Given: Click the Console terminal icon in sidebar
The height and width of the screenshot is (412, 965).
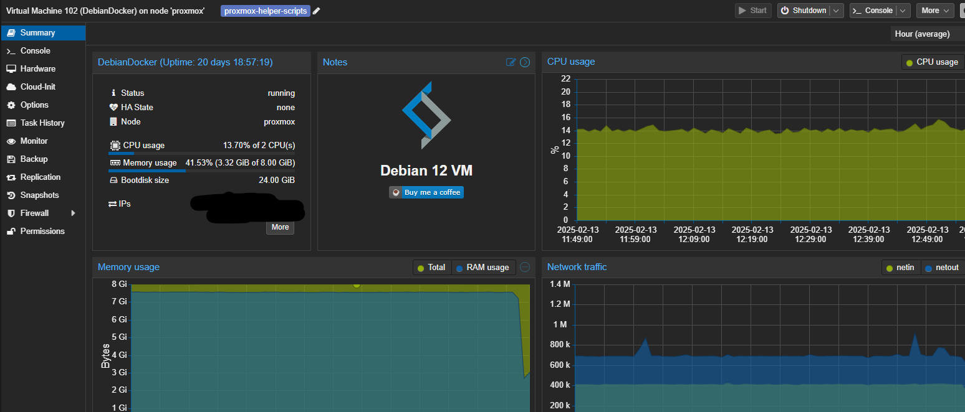Looking at the screenshot, I should [11, 51].
